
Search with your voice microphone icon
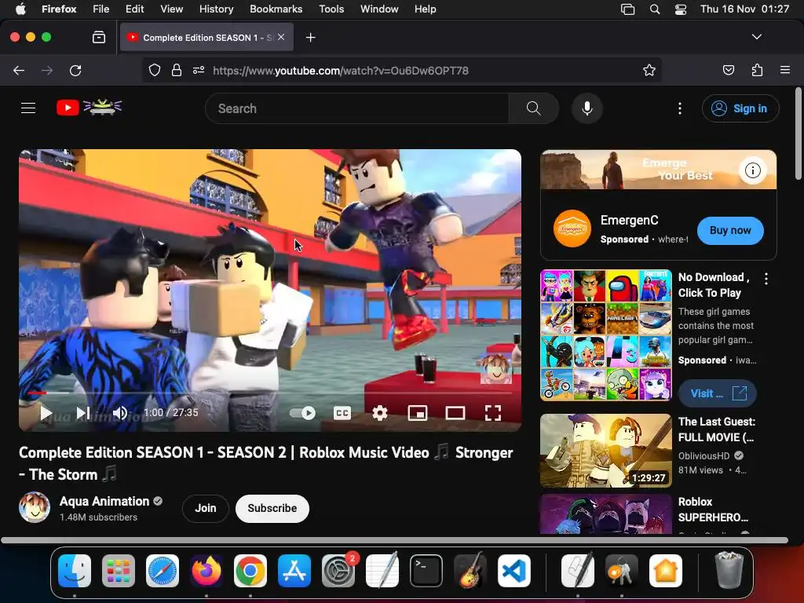coord(587,108)
